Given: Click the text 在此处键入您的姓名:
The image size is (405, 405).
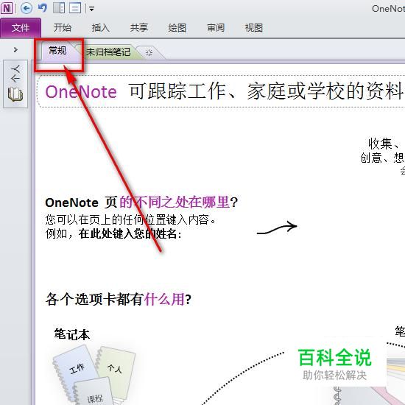Looking at the screenshot, I should coord(130,234).
